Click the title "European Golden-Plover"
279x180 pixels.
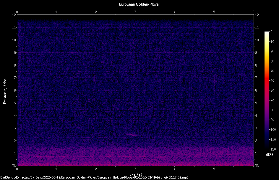pos(139,4)
